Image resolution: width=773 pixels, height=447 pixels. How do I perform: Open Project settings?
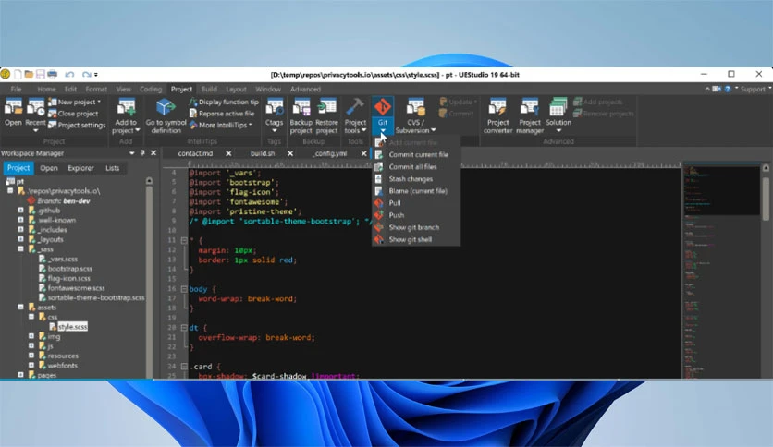[x=77, y=125]
